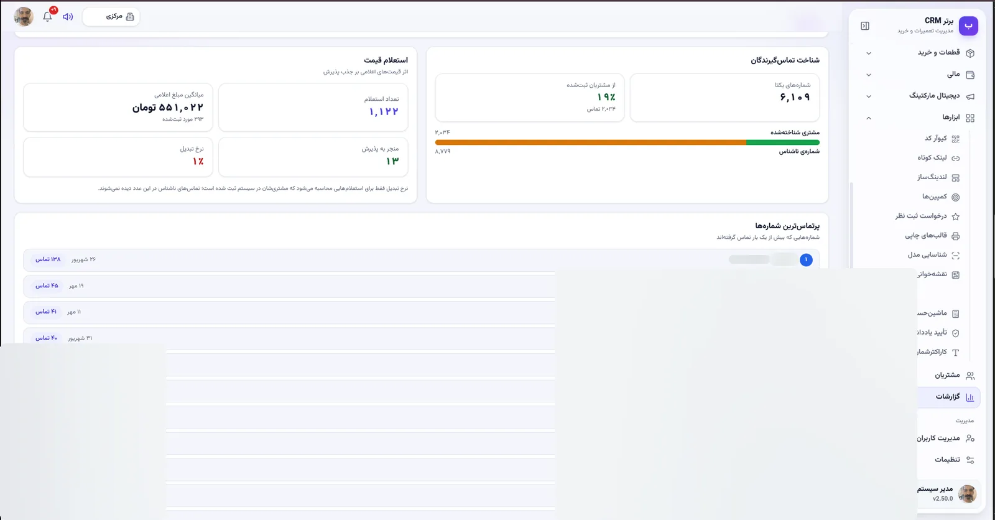This screenshot has height=520, width=995.
Task: Click the box icon for قطعات و خرید
Action: 970,53
